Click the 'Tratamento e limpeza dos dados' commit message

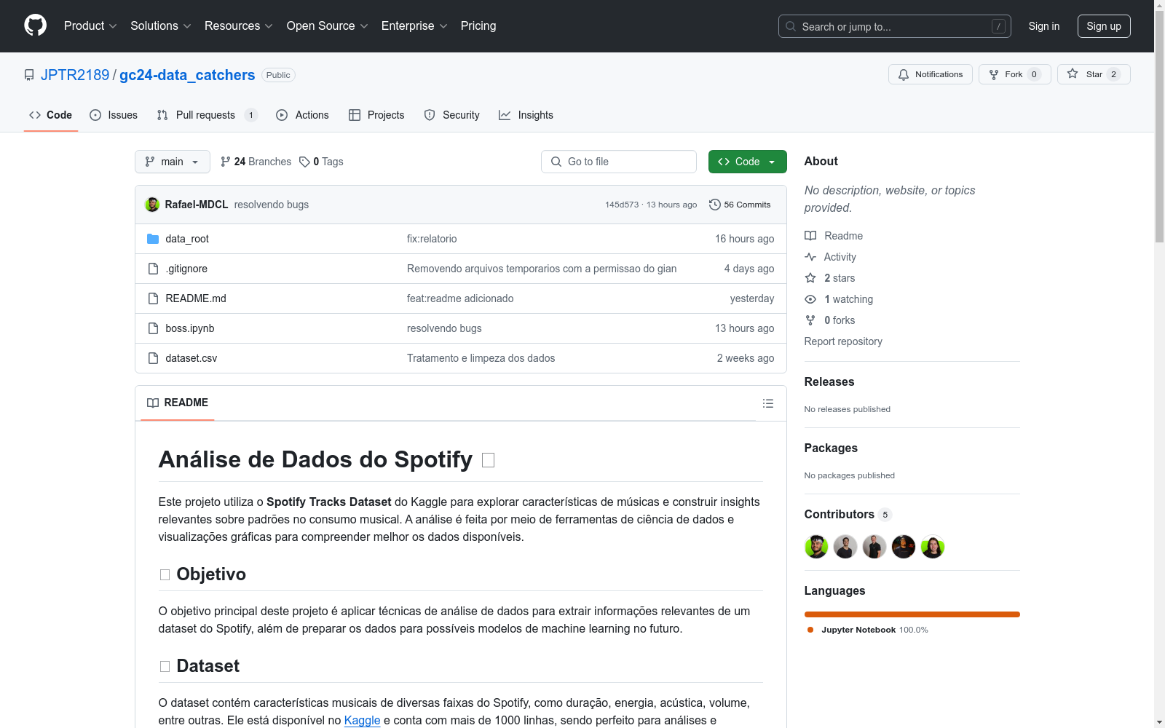[x=481, y=358]
